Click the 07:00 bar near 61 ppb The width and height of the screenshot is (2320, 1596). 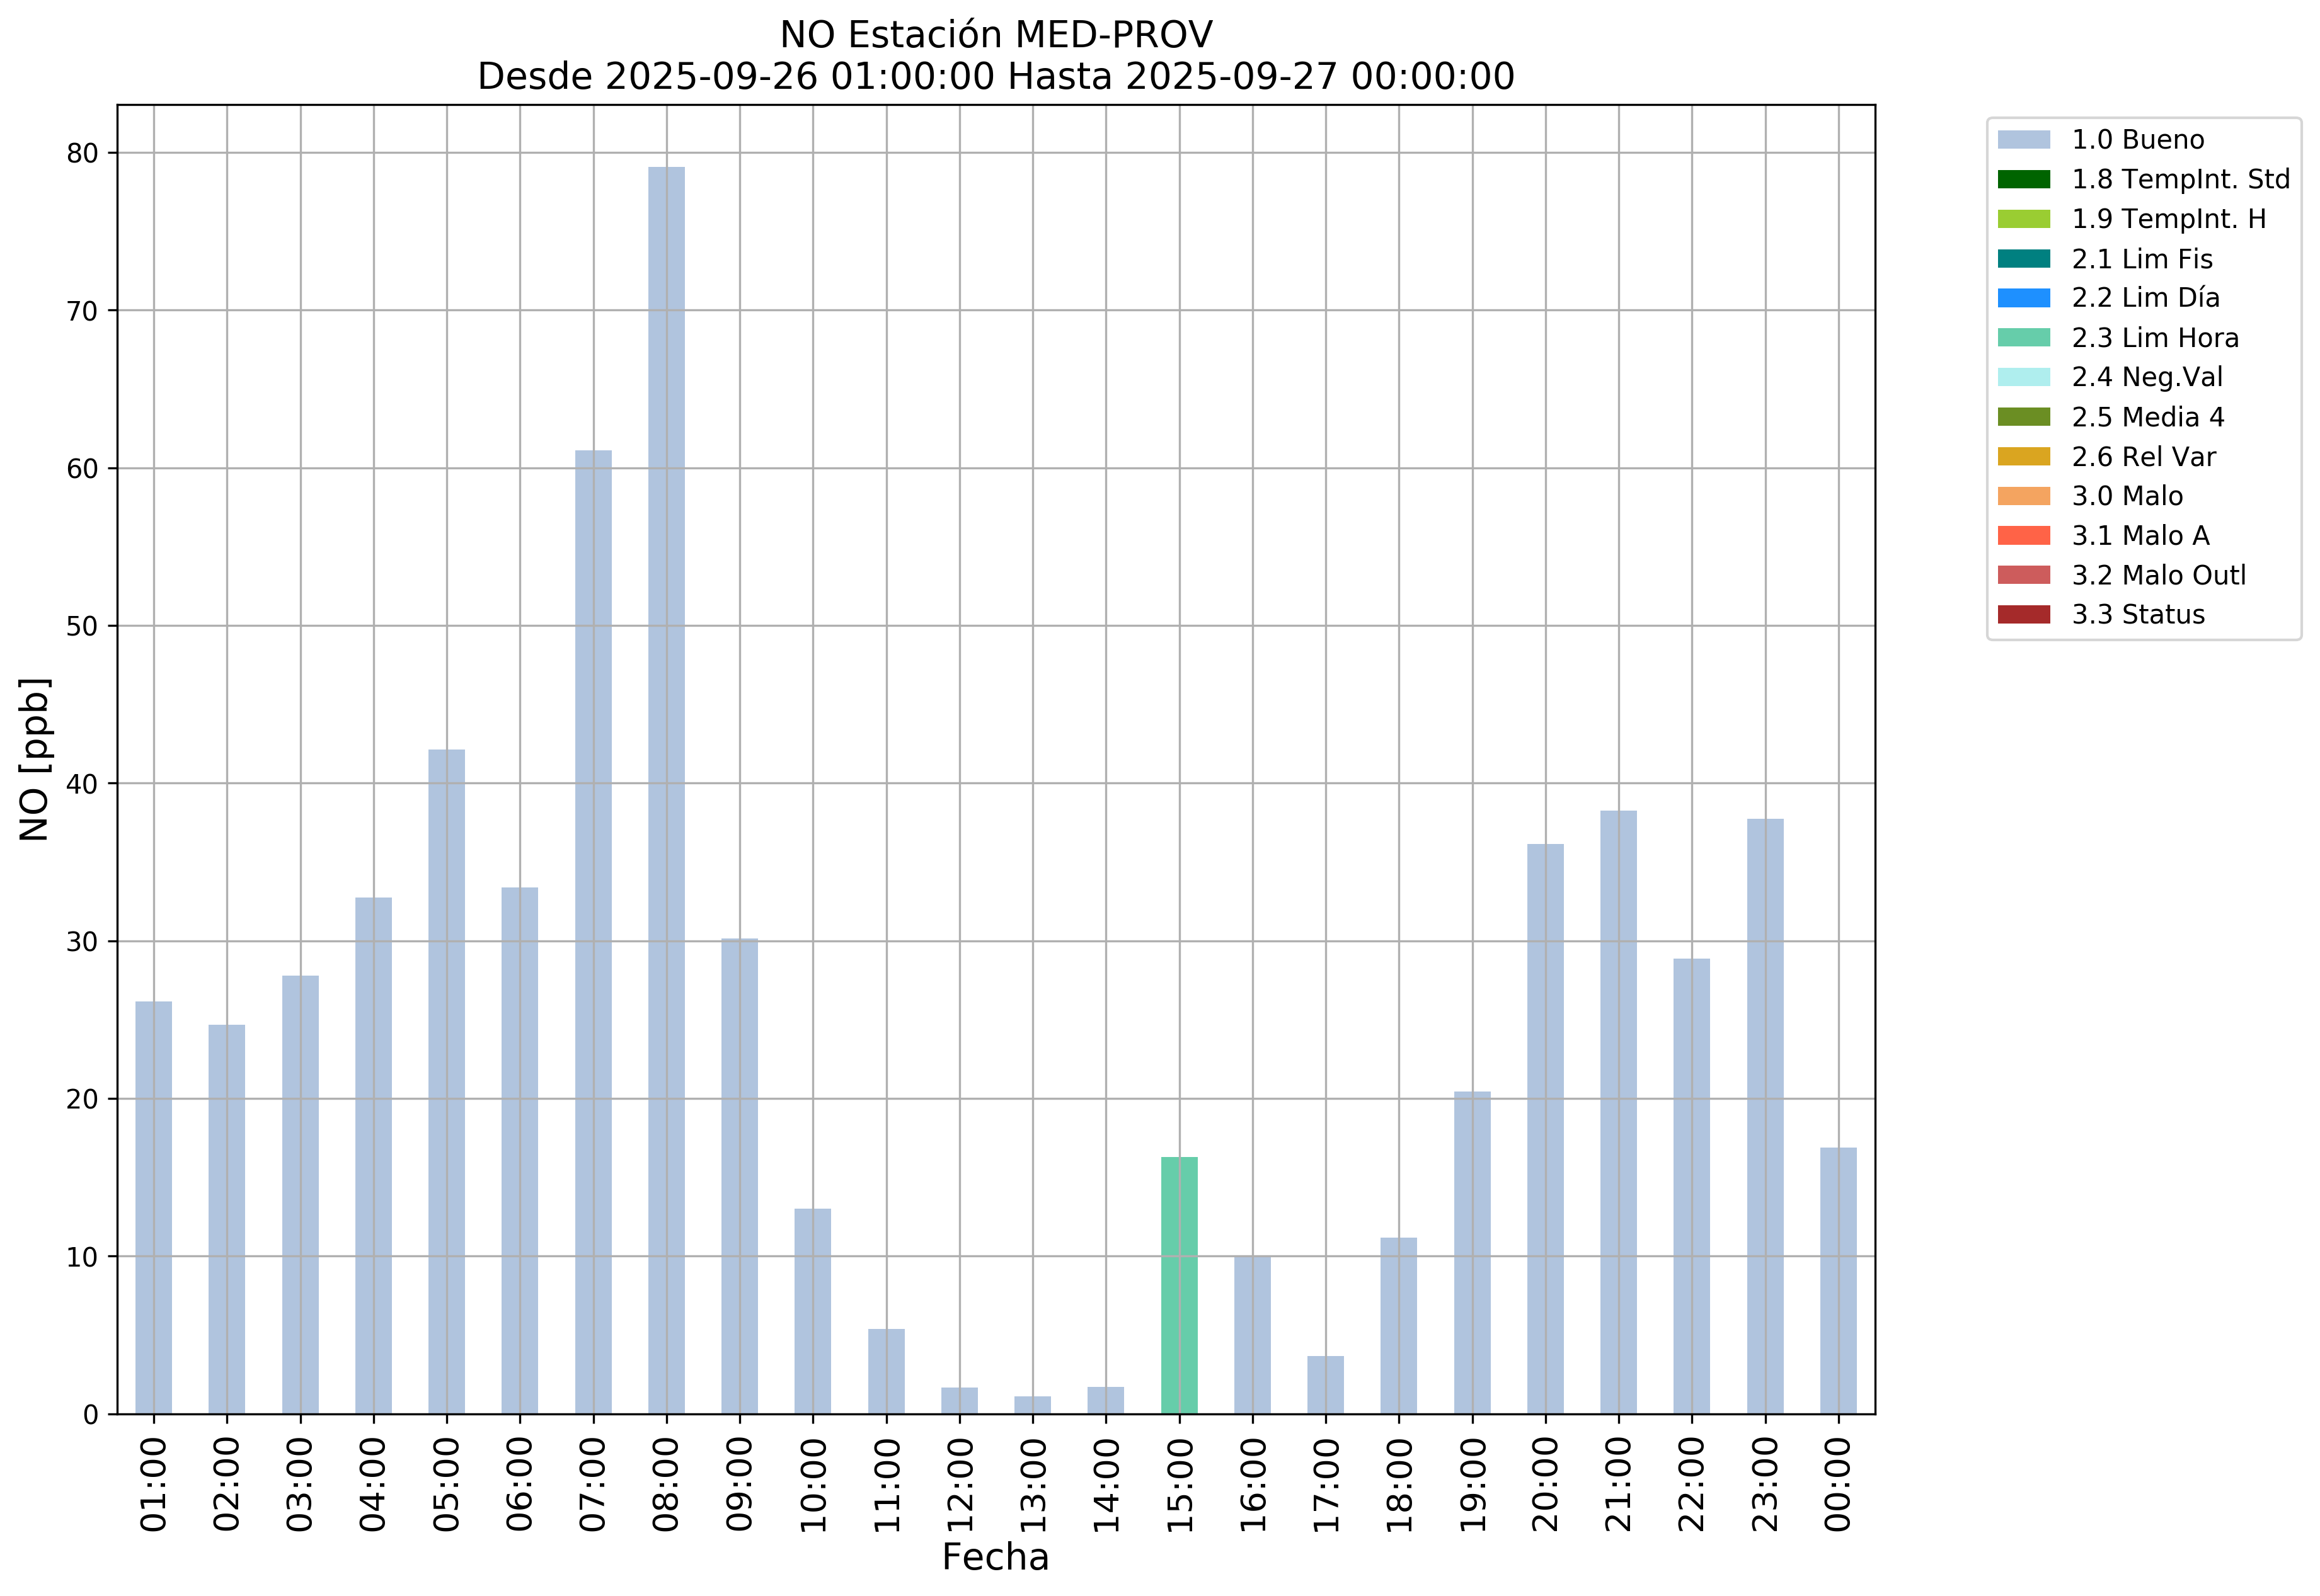(x=594, y=930)
